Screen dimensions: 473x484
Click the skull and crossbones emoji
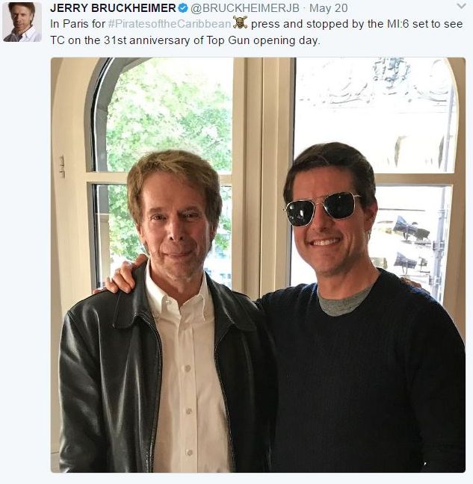(240, 22)
